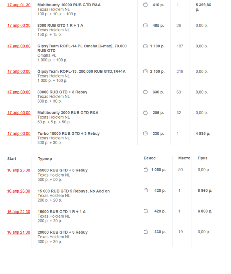Image resolution: width=231 pixels, height=274 pixels.
Task: Click wallet icon next to 1 100 р.
Action: (x=145, y=46)
